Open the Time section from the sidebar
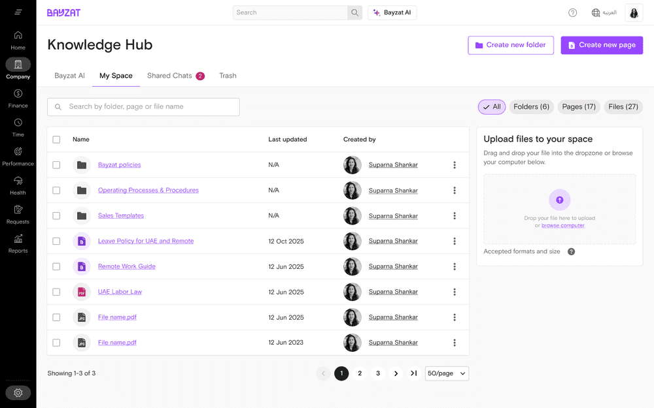 click(18, 125)
